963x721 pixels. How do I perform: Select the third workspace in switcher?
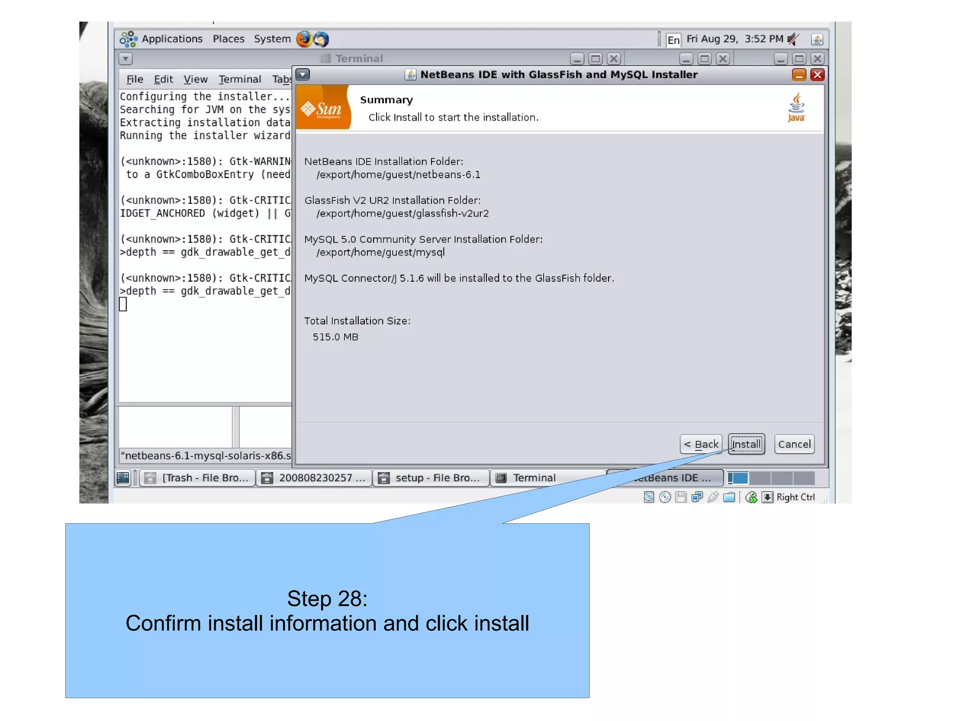[x=782, y=478]
